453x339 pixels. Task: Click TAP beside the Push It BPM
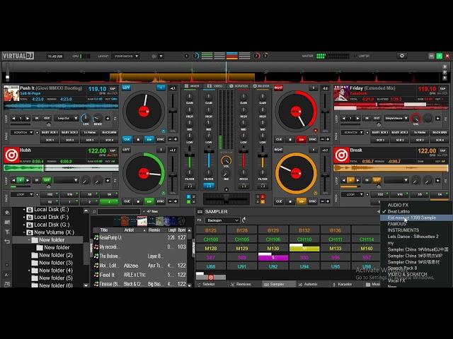113,89
